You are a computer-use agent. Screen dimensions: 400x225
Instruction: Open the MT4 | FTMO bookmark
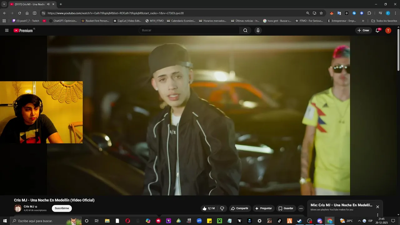pyautogui.click(x=154, y=21)
